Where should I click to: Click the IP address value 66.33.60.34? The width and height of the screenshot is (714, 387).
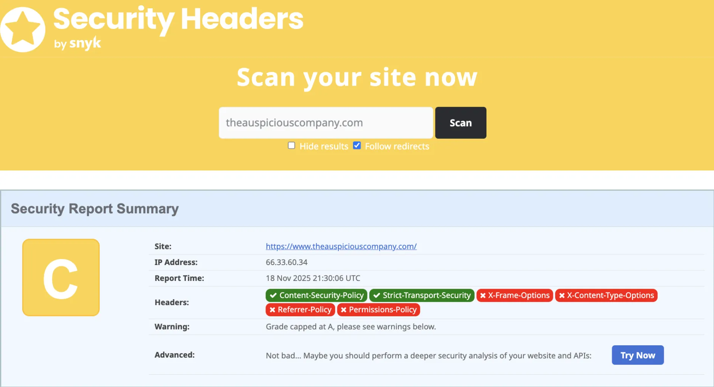pos(286,262)
